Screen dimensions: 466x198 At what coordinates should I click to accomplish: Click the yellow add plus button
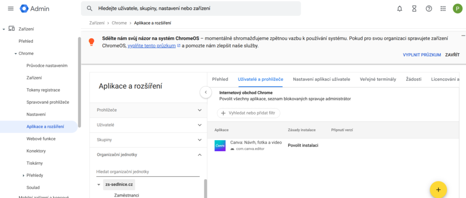pyautogui.click(x=438, y=189)
